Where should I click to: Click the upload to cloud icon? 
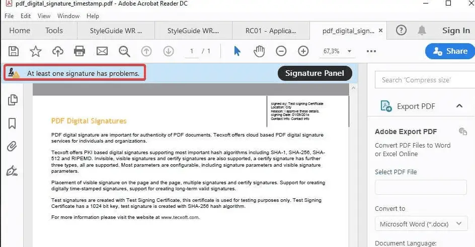[58, 51]
